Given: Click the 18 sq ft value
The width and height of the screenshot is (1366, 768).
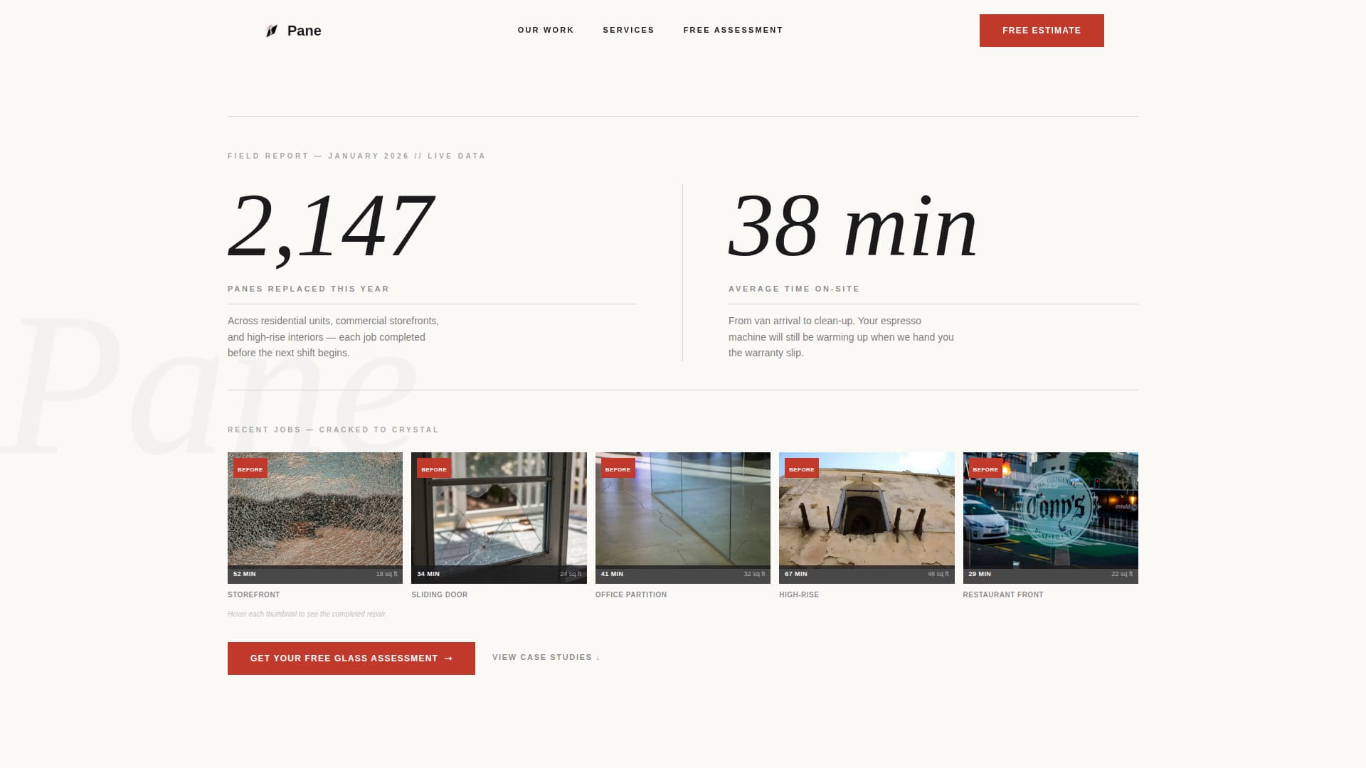Looking at the screenshot, I should click(x=387, y=574).
